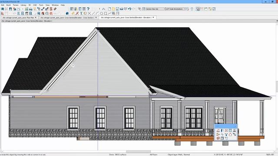Click the wall-column icon in floating edit toolbar
The image size is (278, 156).
tap(235, 131)
